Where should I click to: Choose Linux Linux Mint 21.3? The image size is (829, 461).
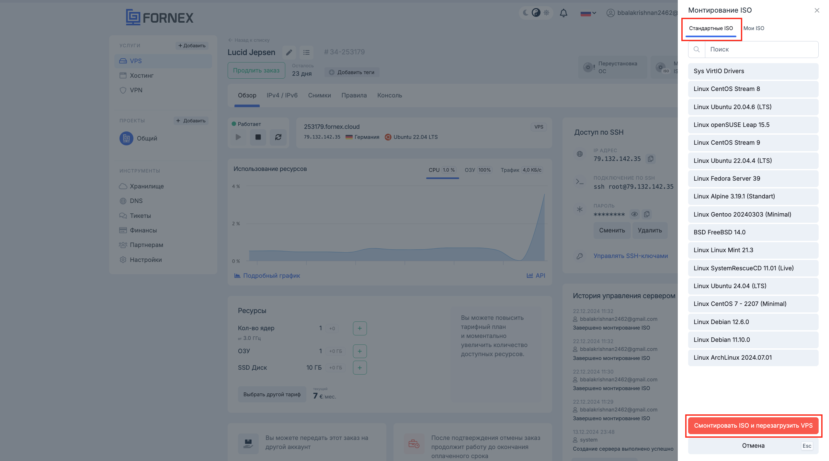(753, 250)
